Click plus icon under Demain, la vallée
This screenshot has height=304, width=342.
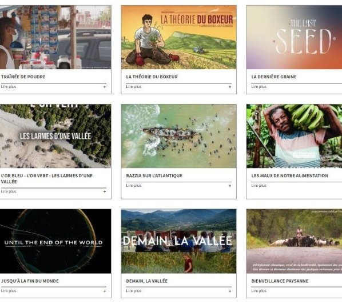pyautogui.click(x=230, y=291)
